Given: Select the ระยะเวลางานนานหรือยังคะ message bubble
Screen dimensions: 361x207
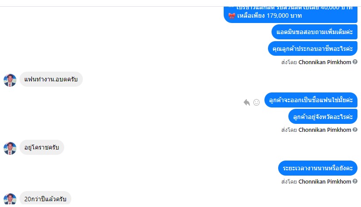Looking at the screenshot, I should coord(318,168).
